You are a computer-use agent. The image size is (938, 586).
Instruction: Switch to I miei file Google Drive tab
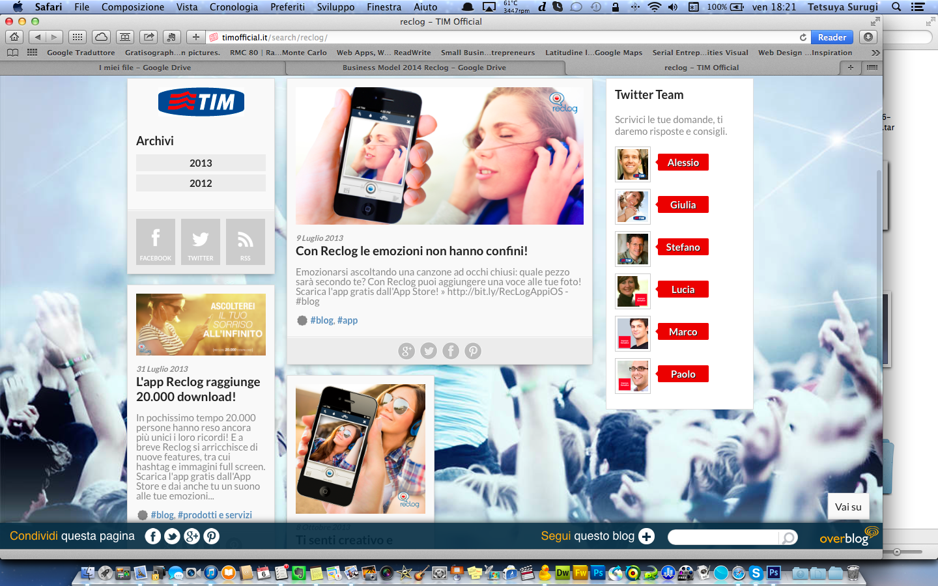point(145,68)
